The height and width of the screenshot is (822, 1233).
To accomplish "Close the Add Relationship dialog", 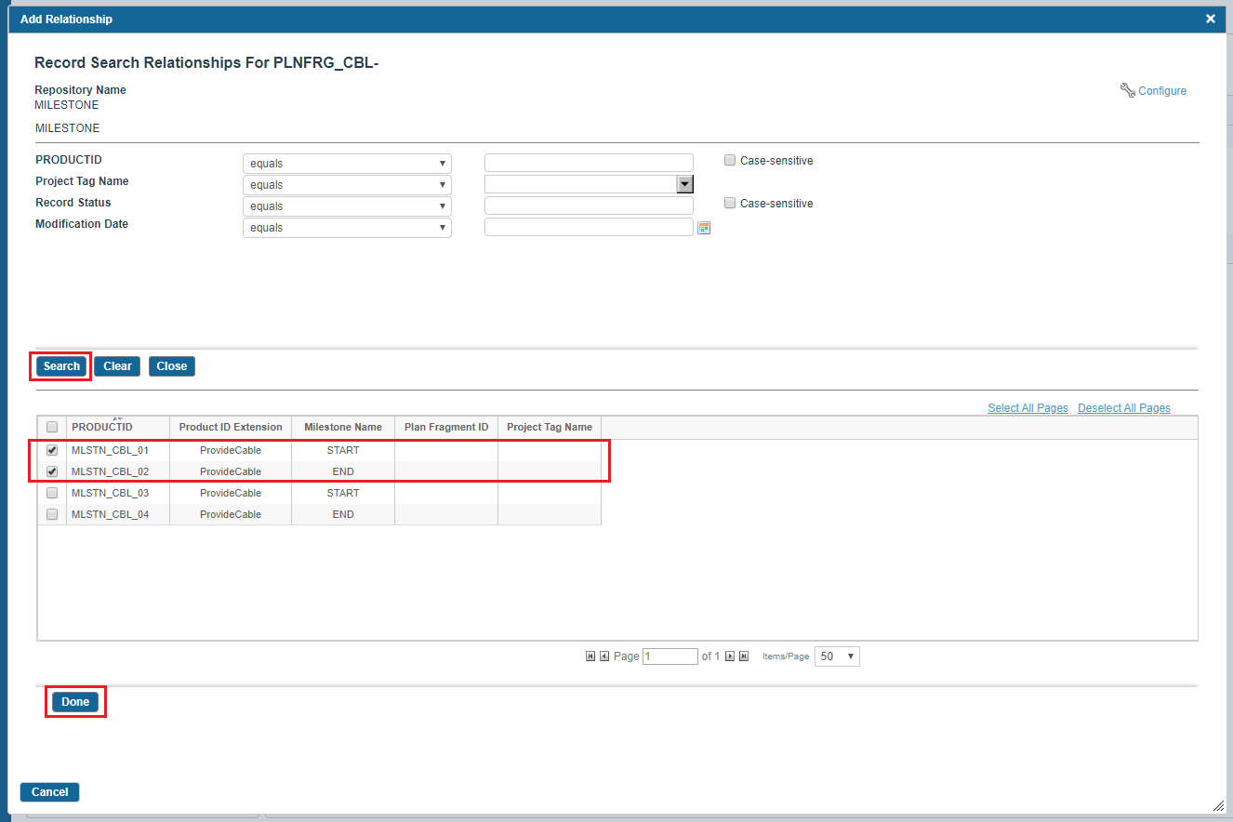I will 1210,19.
